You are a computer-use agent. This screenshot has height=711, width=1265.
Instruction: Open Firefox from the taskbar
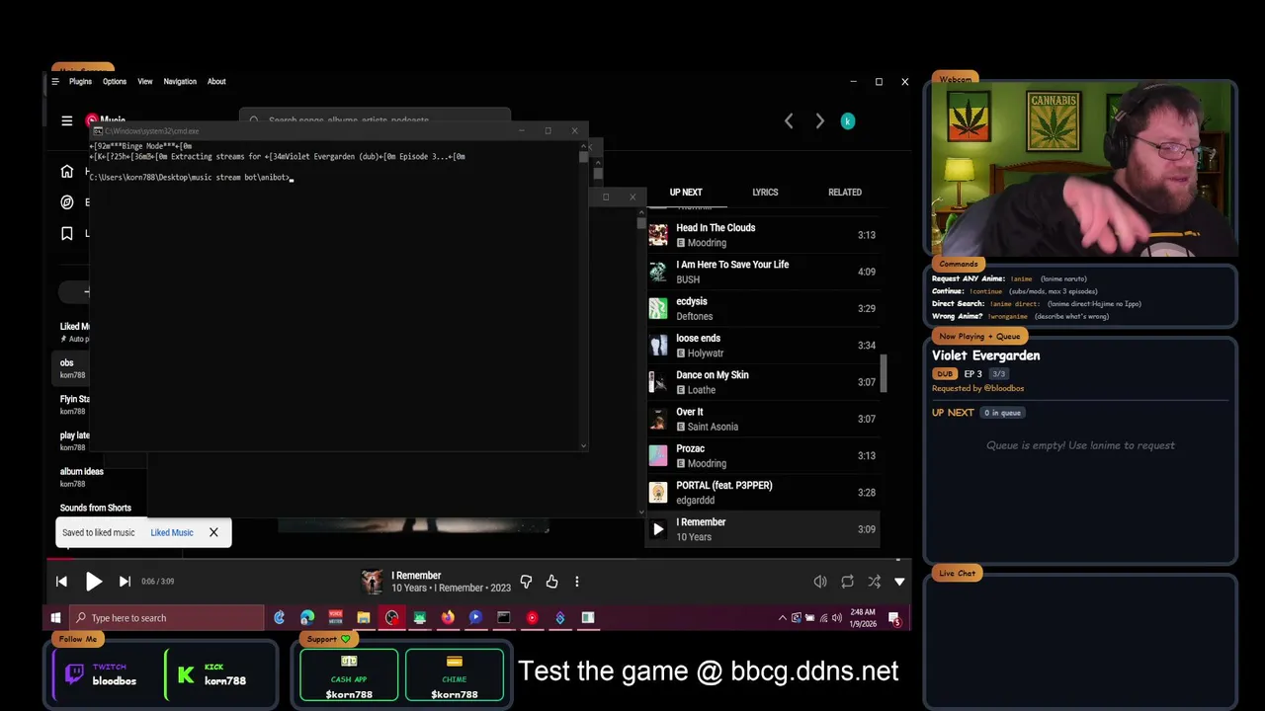coord(448,618)
